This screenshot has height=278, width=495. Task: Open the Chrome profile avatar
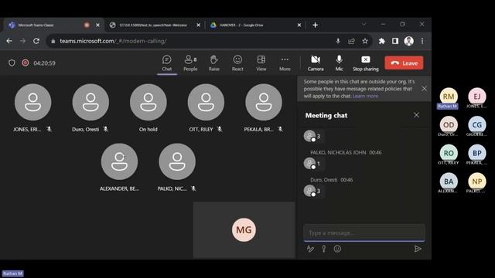coord(409,41)
